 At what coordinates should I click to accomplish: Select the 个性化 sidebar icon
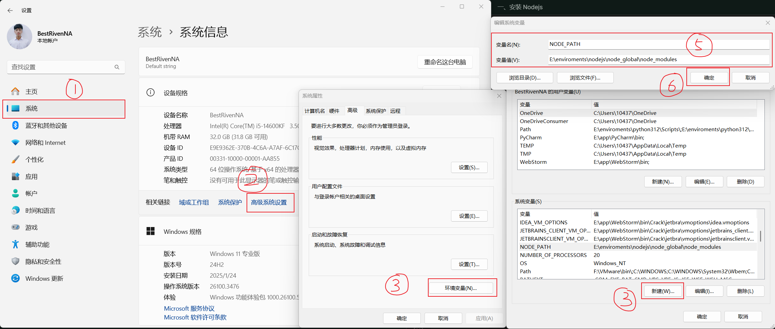coord(15,159)
